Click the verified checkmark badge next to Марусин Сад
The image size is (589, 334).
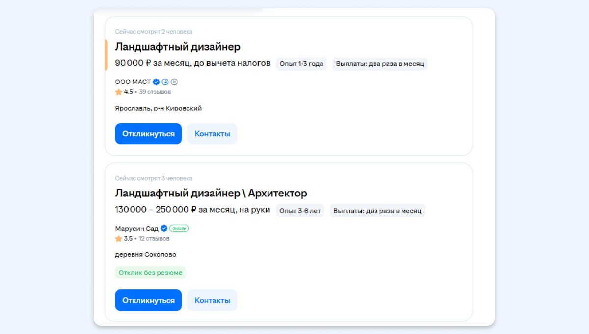(164, 228)
